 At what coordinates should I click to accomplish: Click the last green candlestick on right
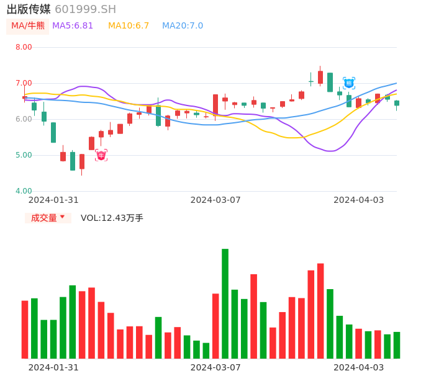396,103
